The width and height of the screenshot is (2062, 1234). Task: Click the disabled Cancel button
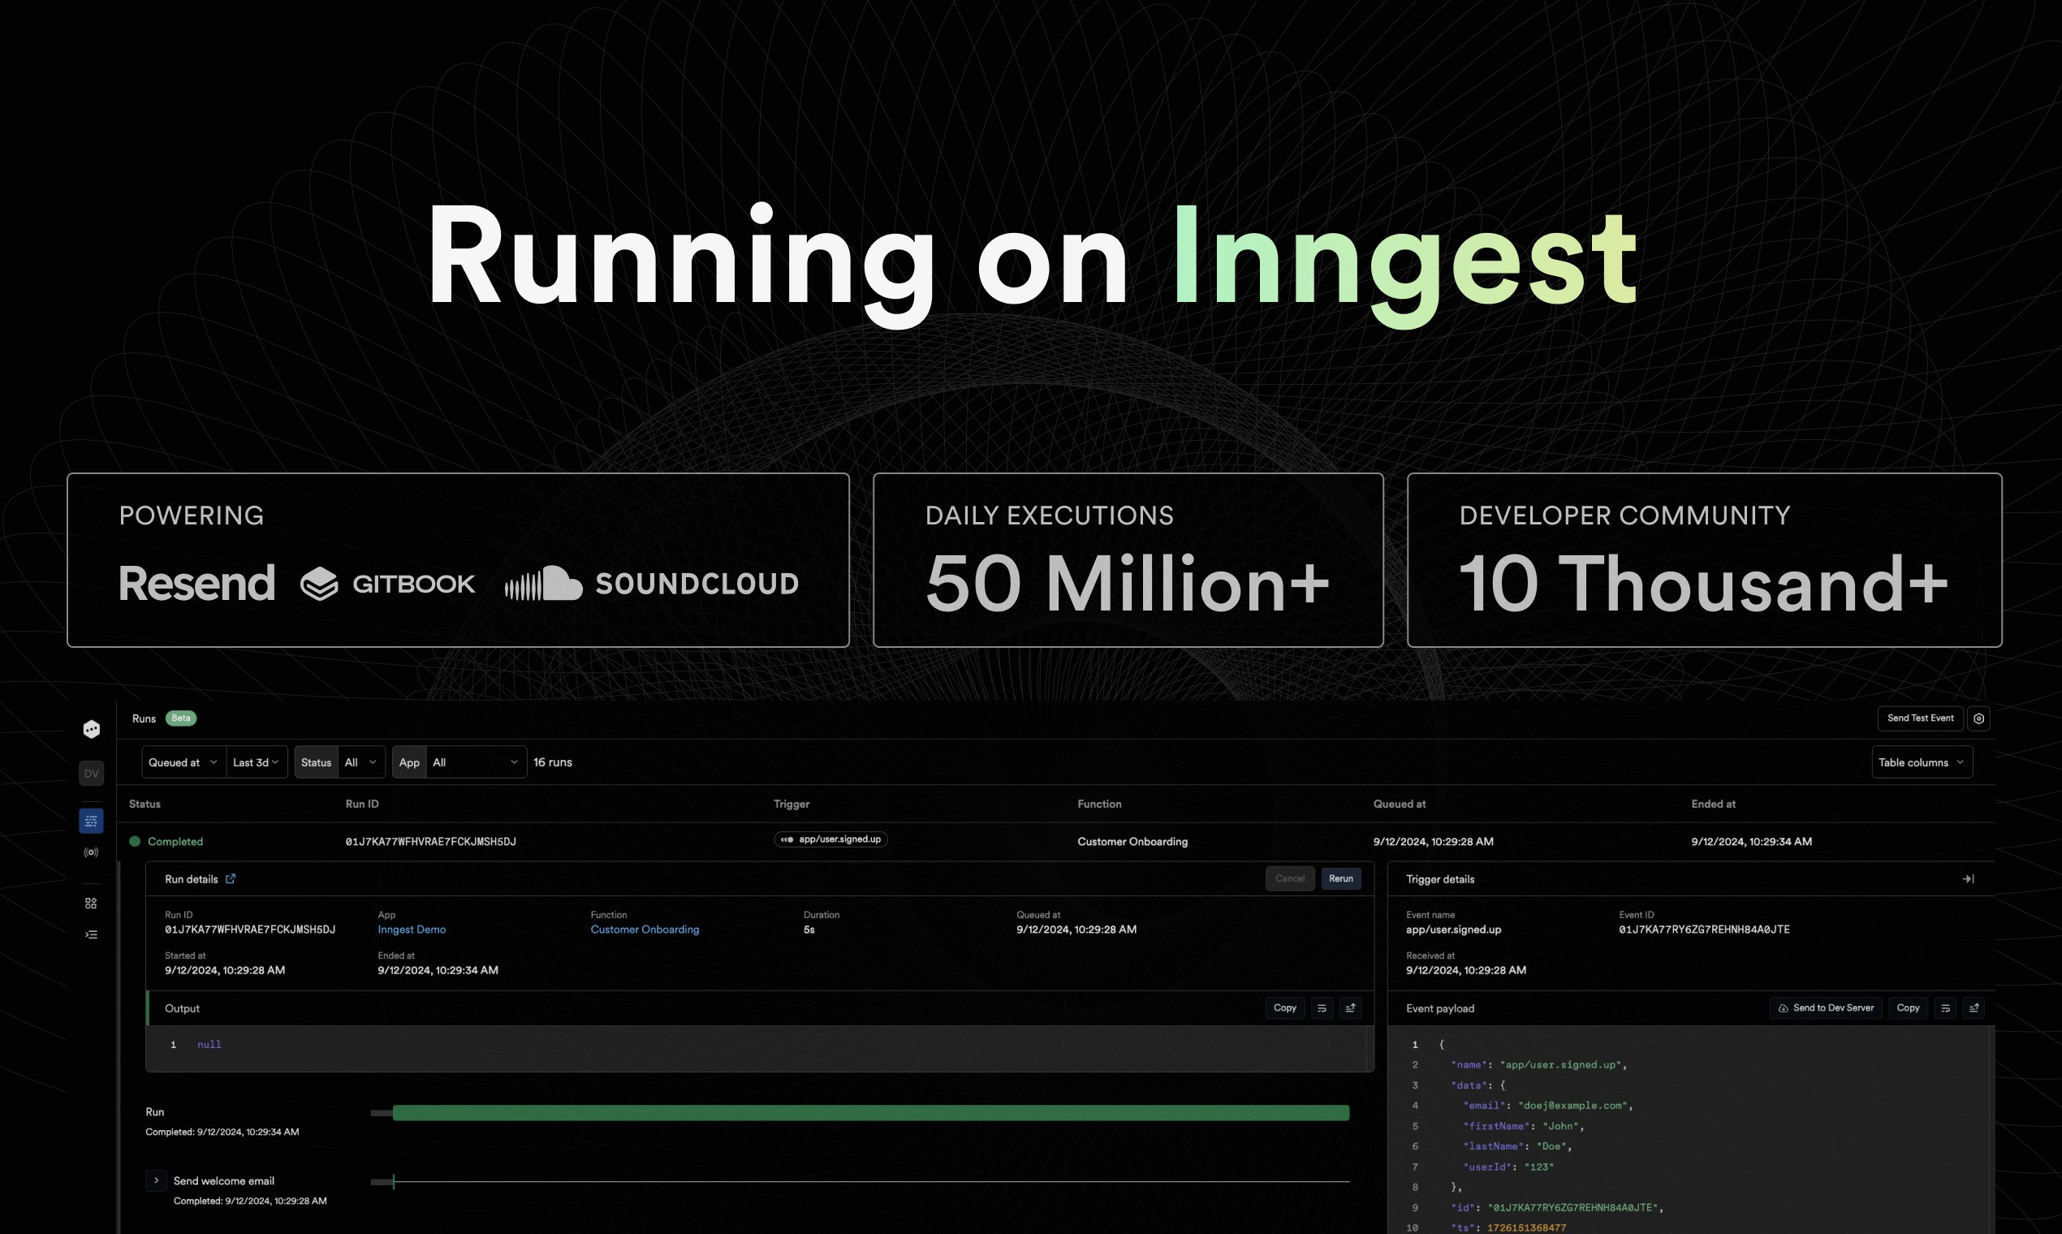(x=1290, y=879)
